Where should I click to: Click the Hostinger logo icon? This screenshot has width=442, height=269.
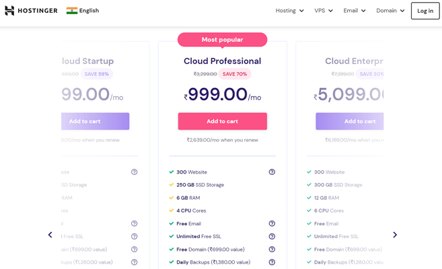click(9, 10)
